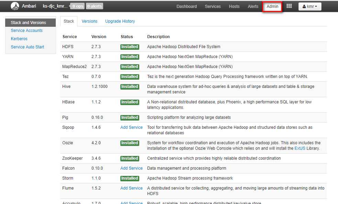Click the Storm service name
Screen dimensions: 338x204
(x=68, y=178)
